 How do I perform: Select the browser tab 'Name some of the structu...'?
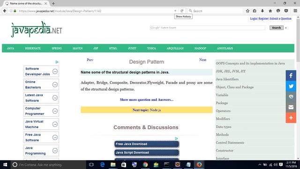point(26,3)
